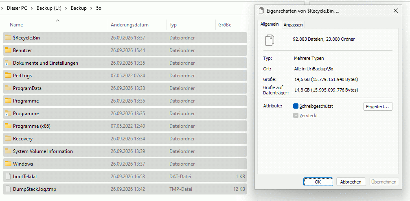Click the Benutzer folder icon
Viewport: 410px width, 201px height.
tap(8, 50)
